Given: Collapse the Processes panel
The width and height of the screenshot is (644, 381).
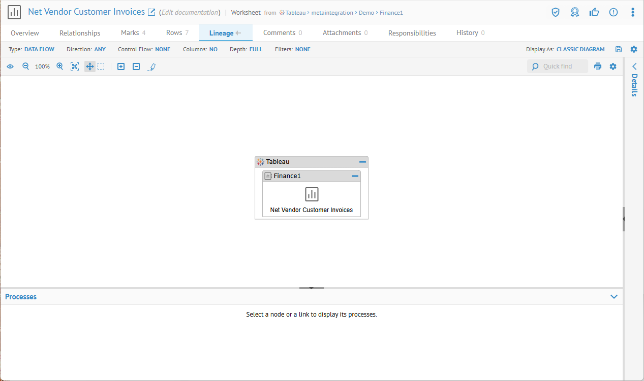Looking at the screenshot, I should [x=614, y=297].
